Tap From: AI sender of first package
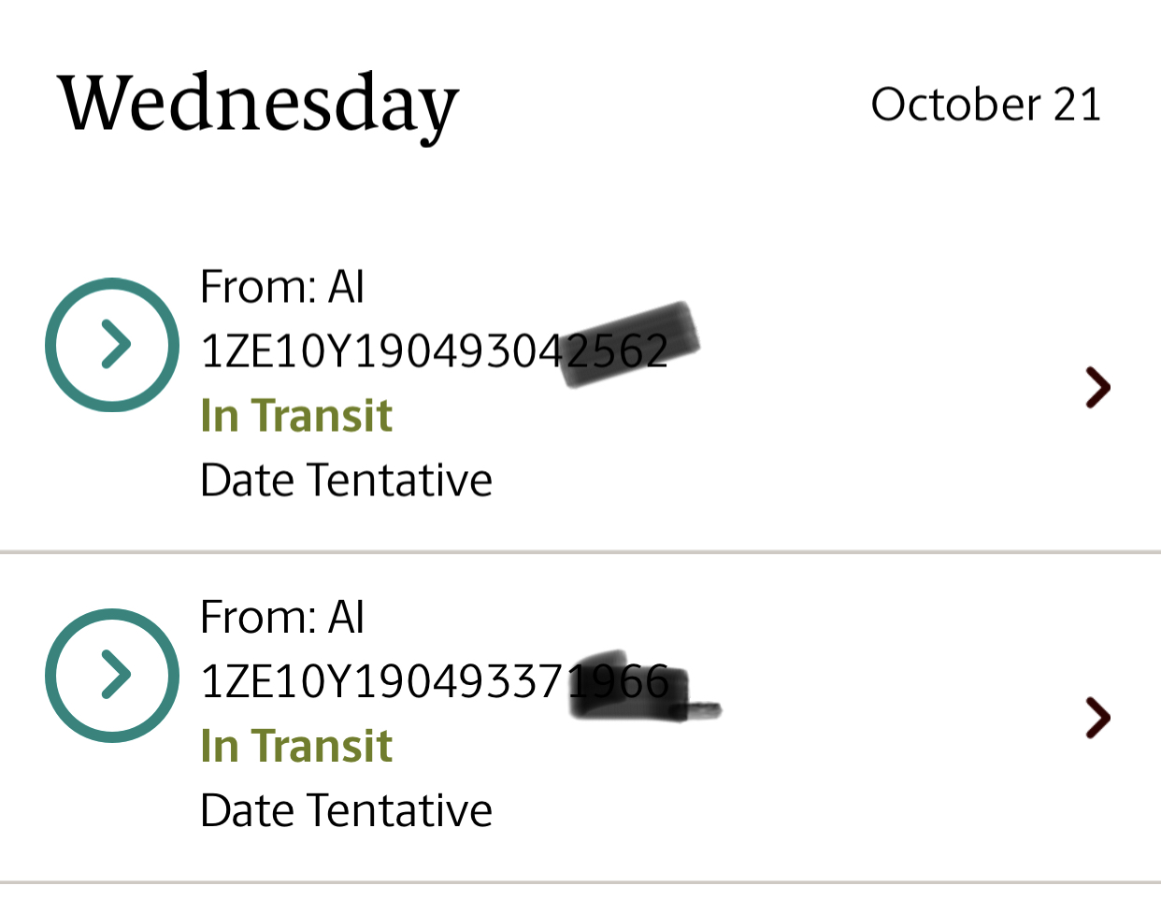 [281, 286]
